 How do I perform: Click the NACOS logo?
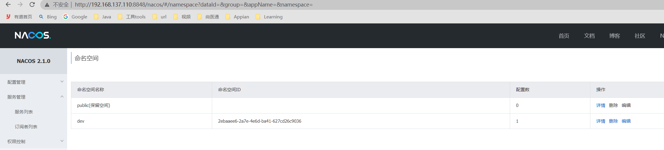(x=33, y=35)
